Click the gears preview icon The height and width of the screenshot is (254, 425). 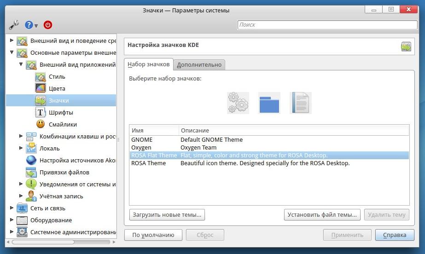[x=238, y=103]
